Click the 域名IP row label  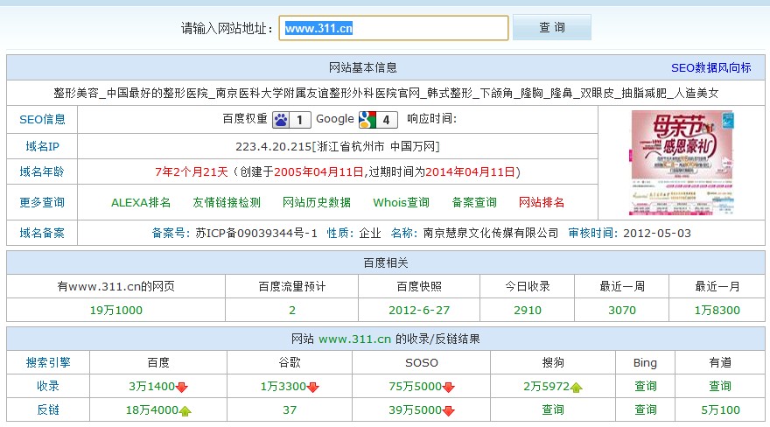click(42, 146)
